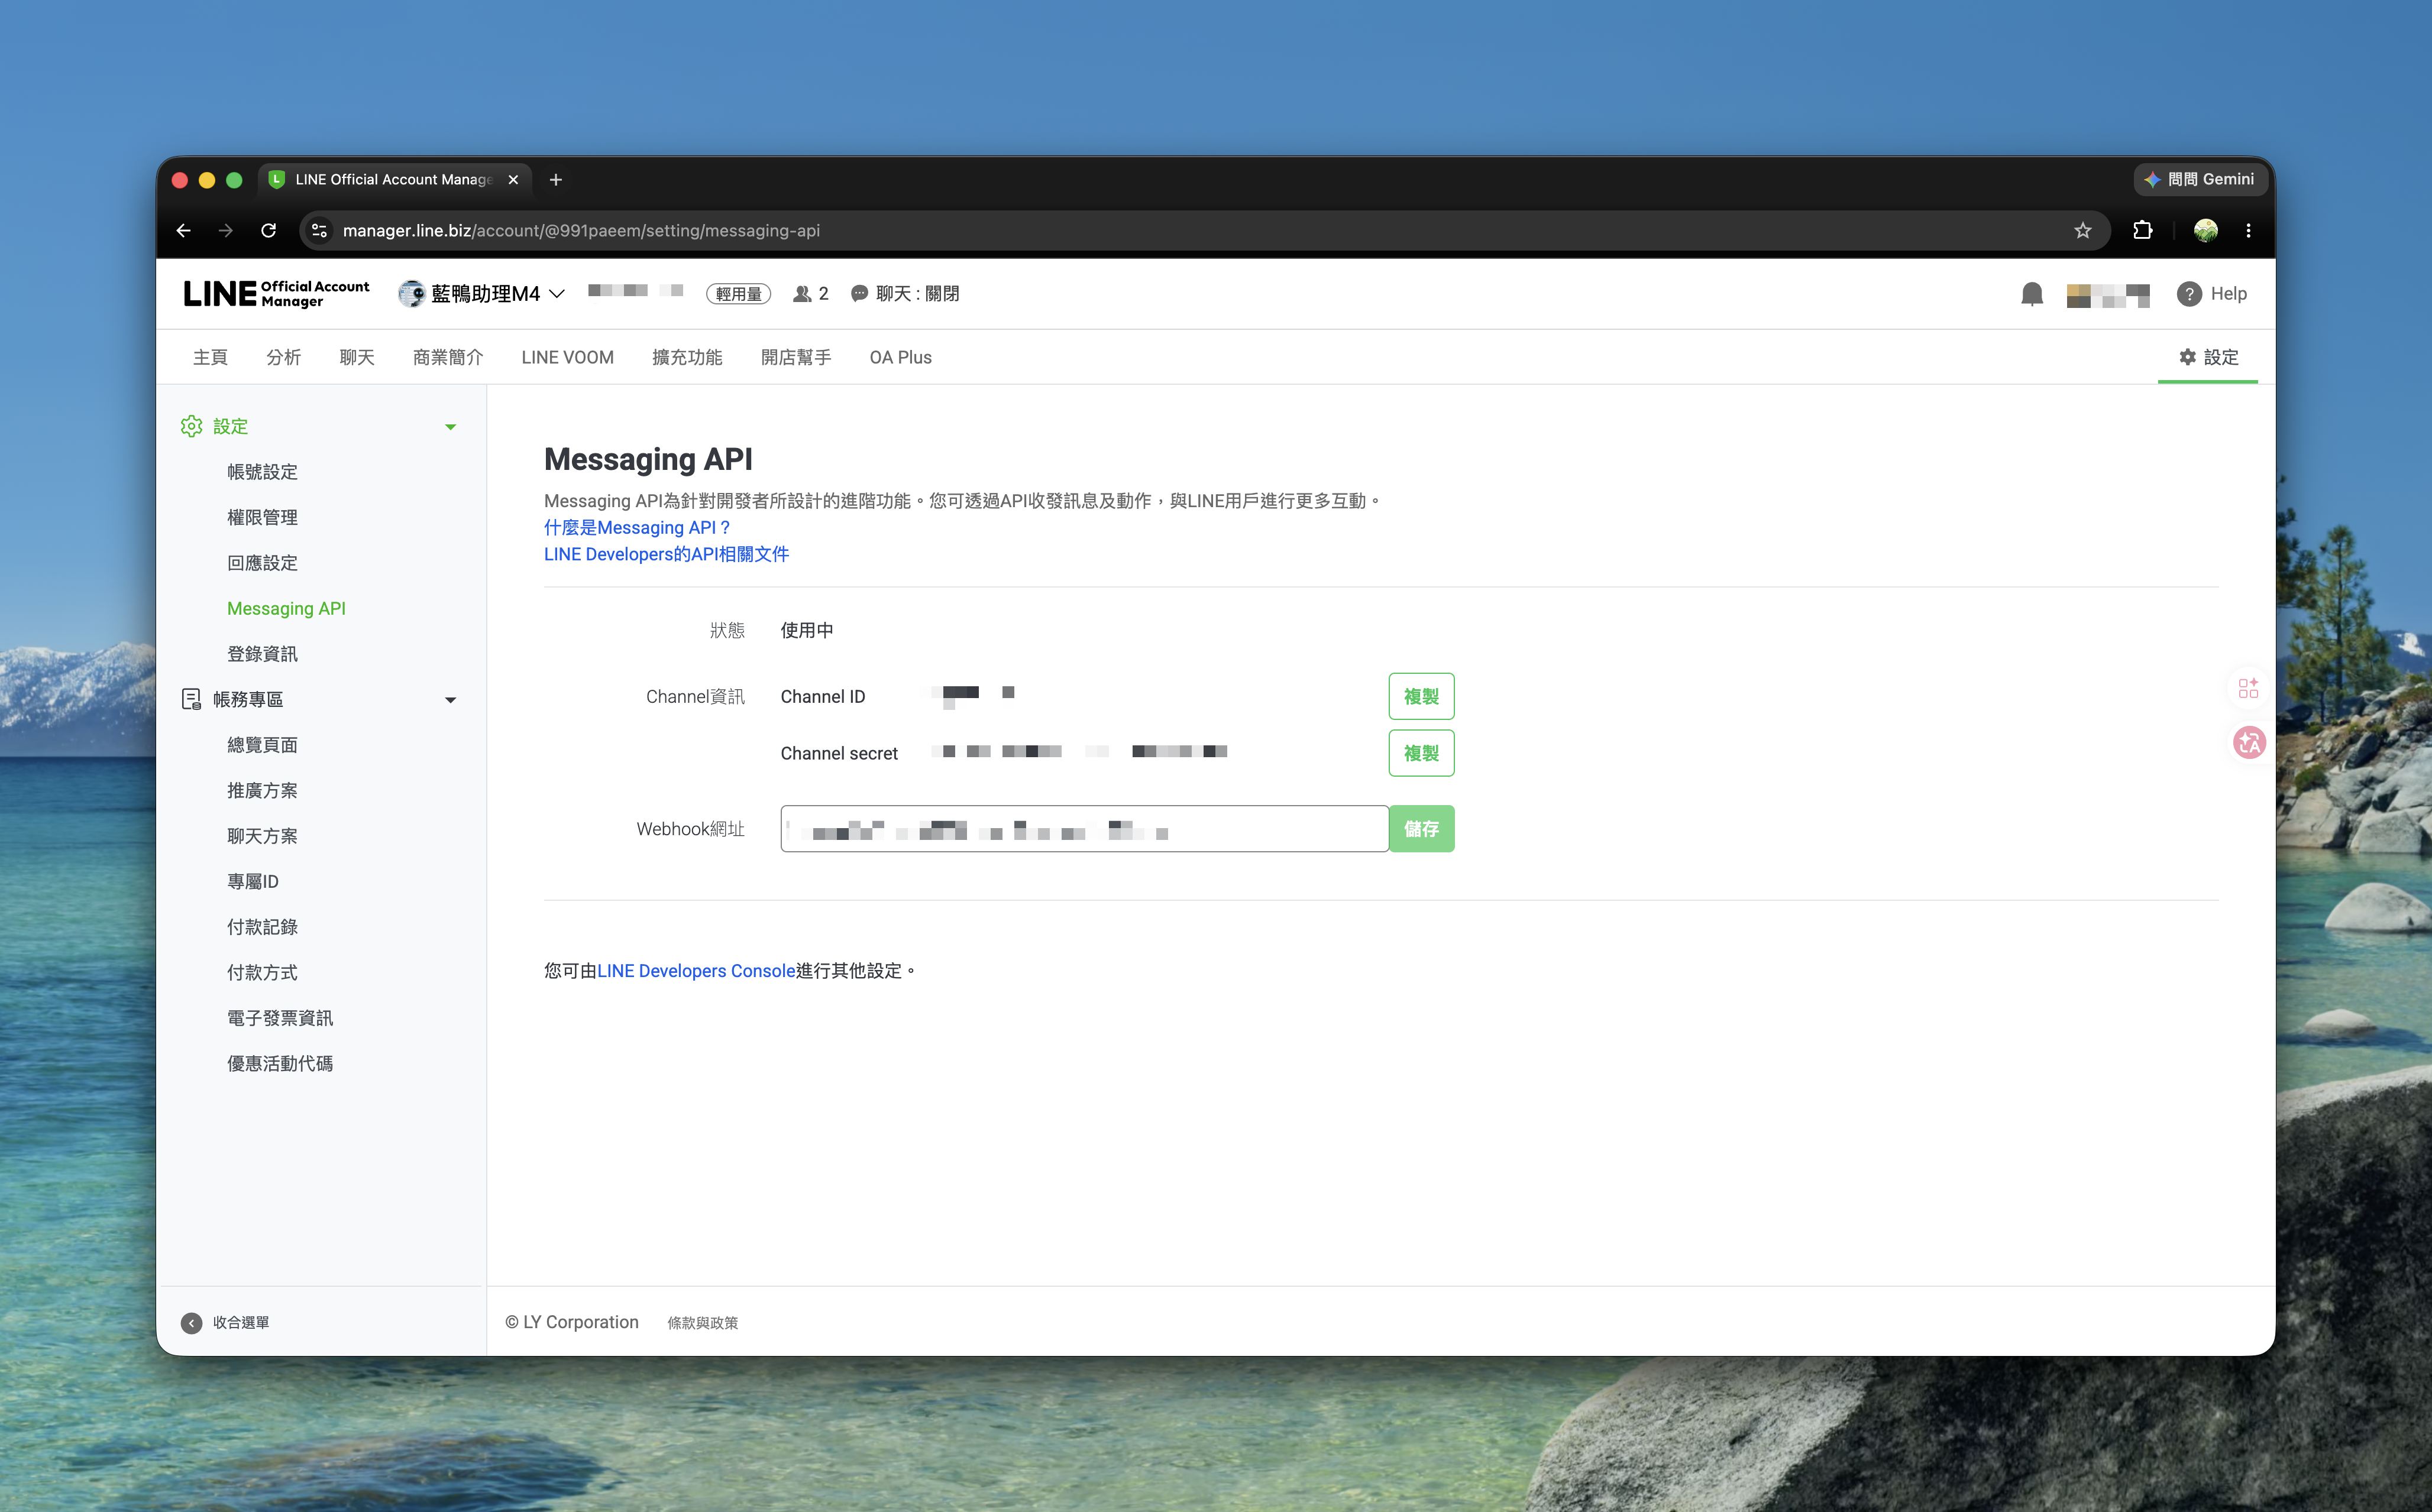Click the browser forward arrow
The width and height of the screenshot is (2432, 1512).
pos(226,231)
